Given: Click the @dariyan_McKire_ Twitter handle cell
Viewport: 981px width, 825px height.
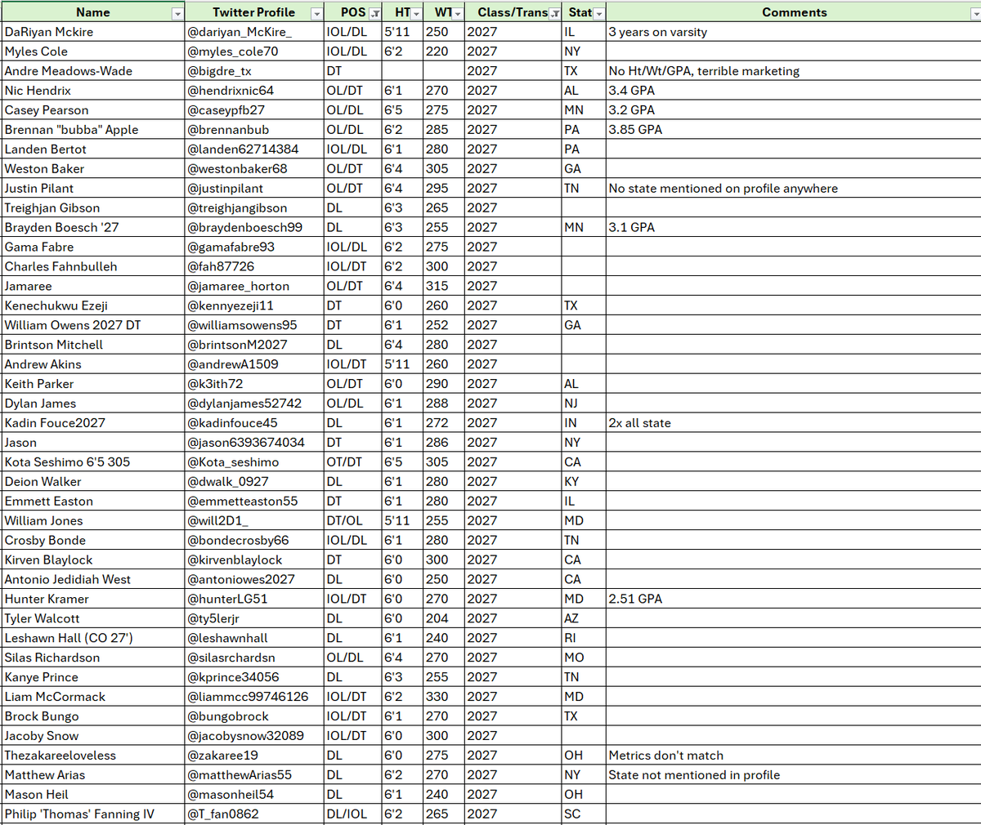Looking at the screenshot, I should click(254, 32).
